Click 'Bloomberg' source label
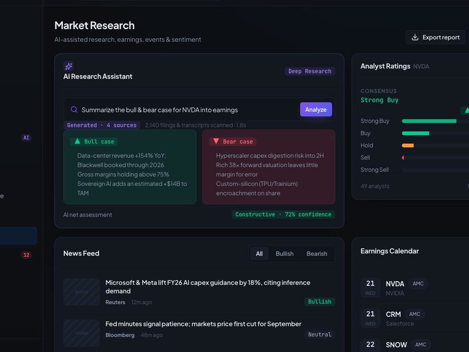Viewport: 469px width, 352px height. (x=120, y=335)
